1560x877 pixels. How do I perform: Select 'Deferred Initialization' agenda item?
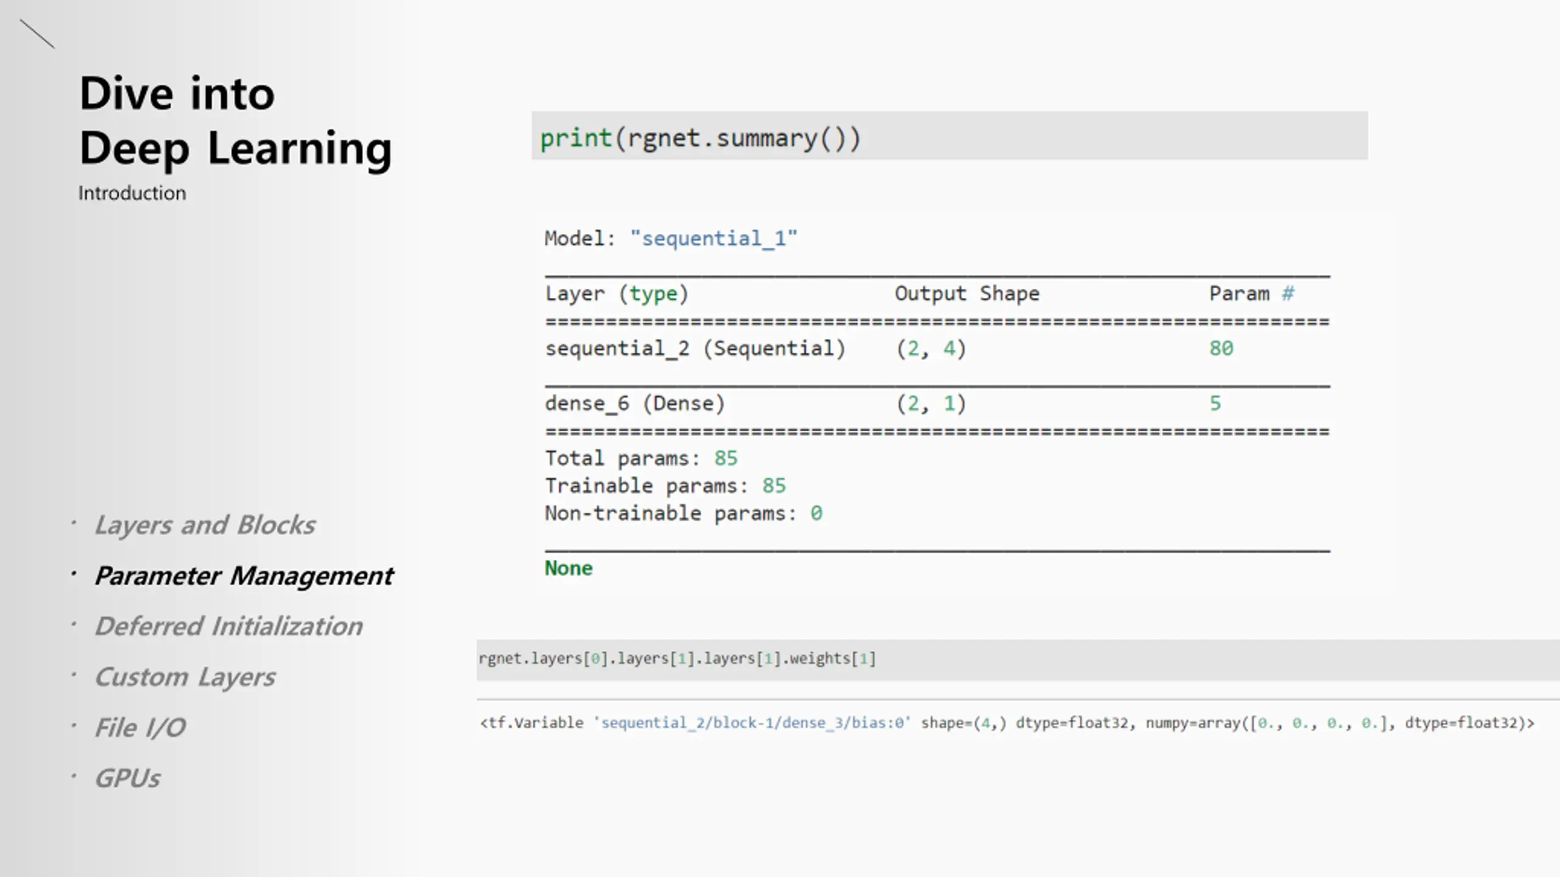(x=229, y=626)
